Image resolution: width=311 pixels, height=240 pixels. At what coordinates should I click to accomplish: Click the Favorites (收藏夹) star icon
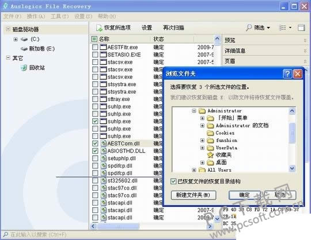click(x=210, y=155)
